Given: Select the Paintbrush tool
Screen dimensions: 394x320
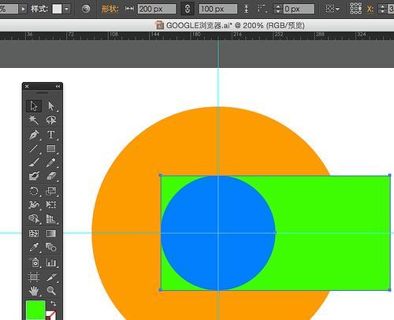Looking at the screenshot, I should (x=34, y=162).
